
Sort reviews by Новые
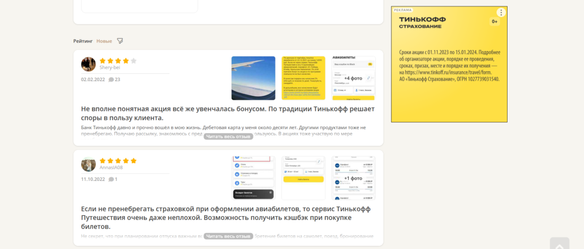point(104,41)
